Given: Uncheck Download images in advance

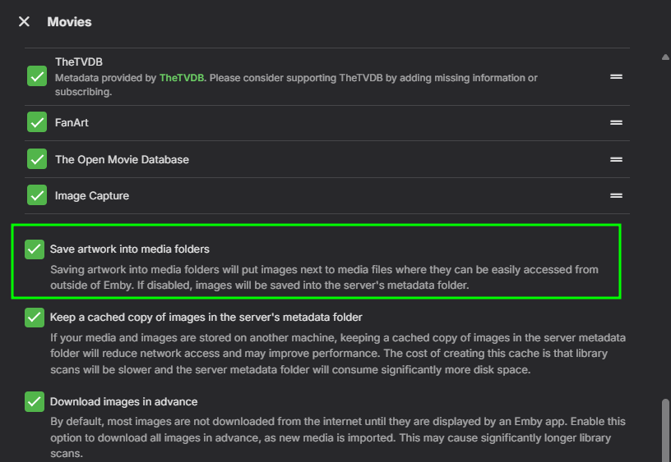Looking at the screenshot, I should (x=35, y=401).
